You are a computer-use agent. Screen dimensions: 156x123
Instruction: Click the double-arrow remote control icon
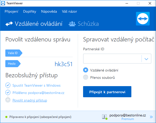click(x=9, y=24)
